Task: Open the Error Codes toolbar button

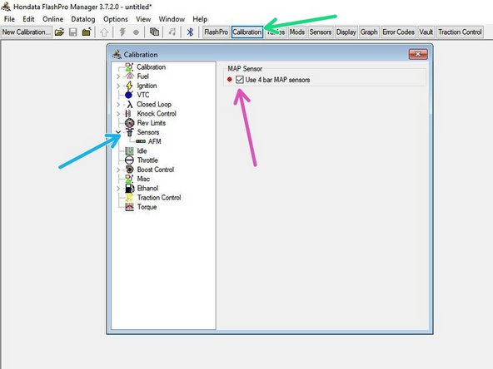Action: point(398,32)
